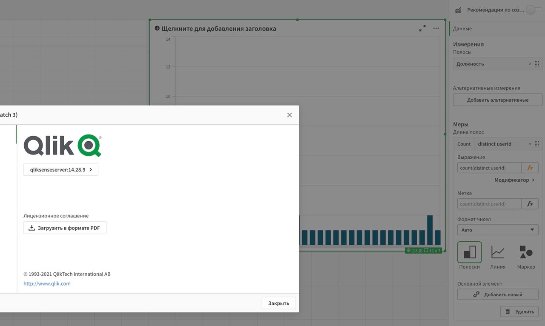This screenshot has height=326, width=545.
Task: Grab the drag handle of the Count measure
Action: (536, 144)
